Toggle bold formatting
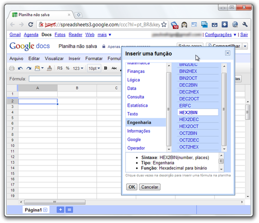This screenshot has height=223, width=259. tap(105, 68)
